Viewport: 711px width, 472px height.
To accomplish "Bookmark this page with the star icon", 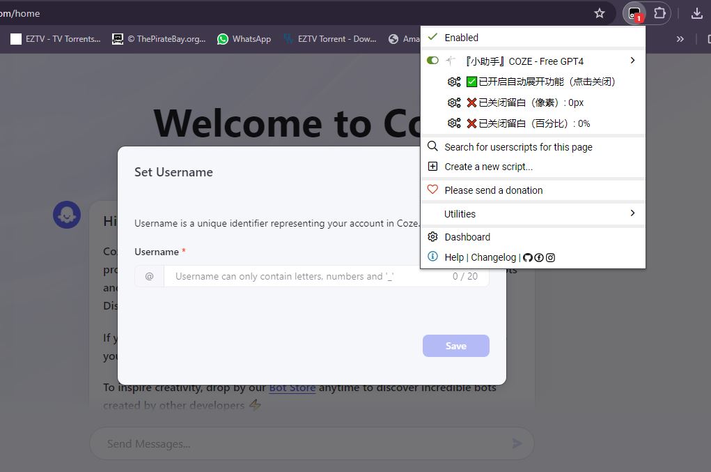I will click(x=600, y=13).
